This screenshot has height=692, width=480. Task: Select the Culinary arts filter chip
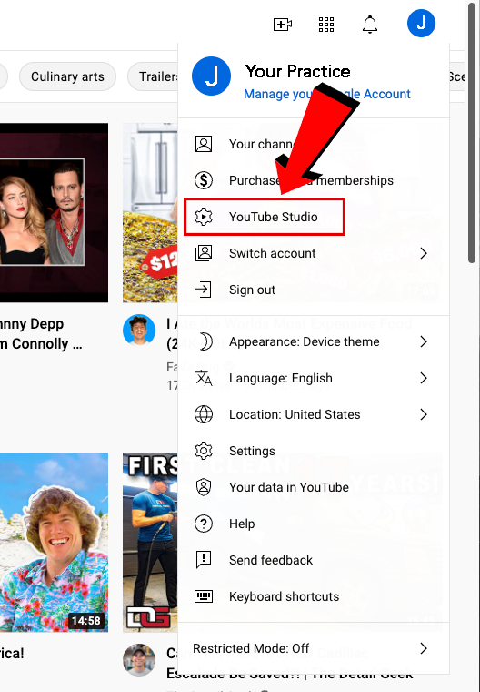(67, 76)
